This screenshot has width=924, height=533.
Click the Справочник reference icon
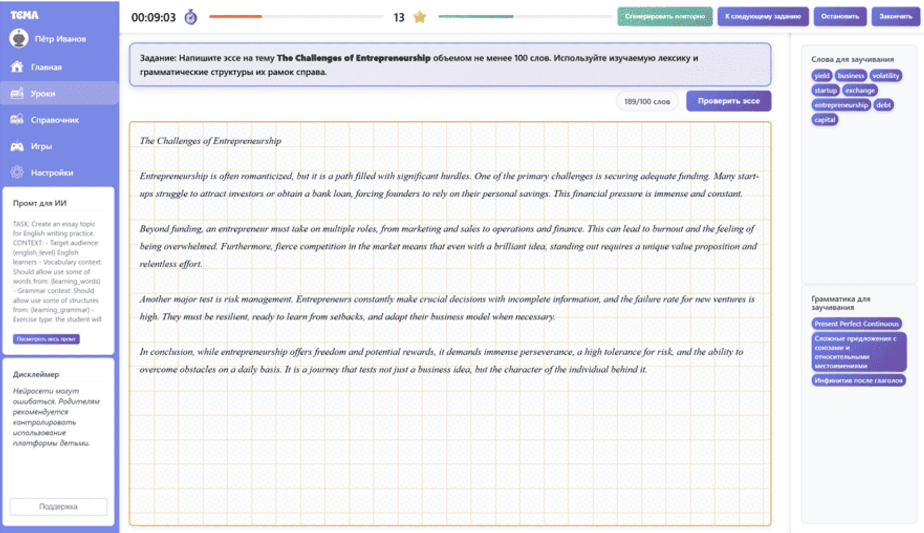pyautogui.click(x=17, y=120)
